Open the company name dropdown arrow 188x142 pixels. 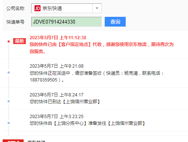point(97,8)
